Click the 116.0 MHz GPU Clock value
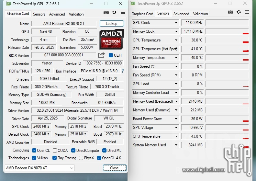Viewport: 256px width, 181px height. [x=192, y=23]
